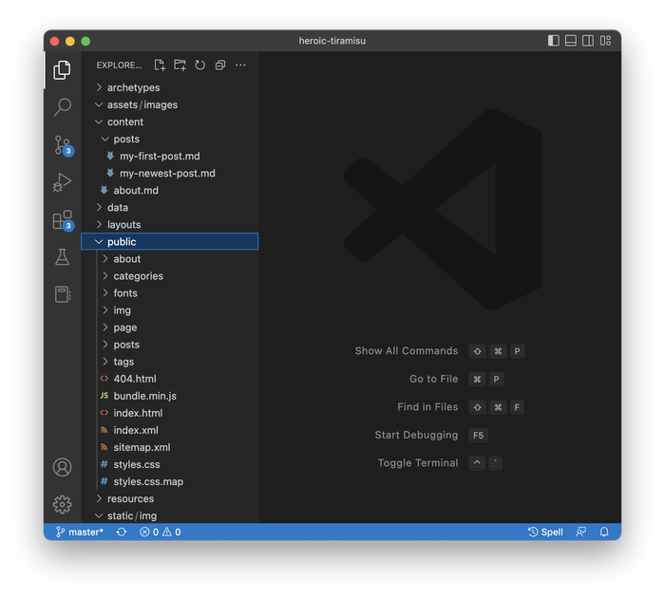This screenshot has width=665, height=598.
Task: Open sitemap.xml file
Action: (170, 447)
